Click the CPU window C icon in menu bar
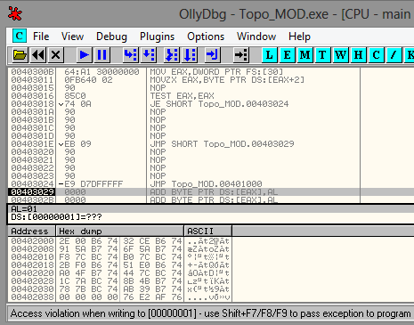The width and height of the screenshot is (414, 325). (x=20, y=37)
